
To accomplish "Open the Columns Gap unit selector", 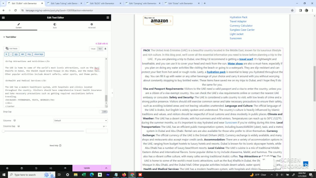I will click(x=105, y=126).
